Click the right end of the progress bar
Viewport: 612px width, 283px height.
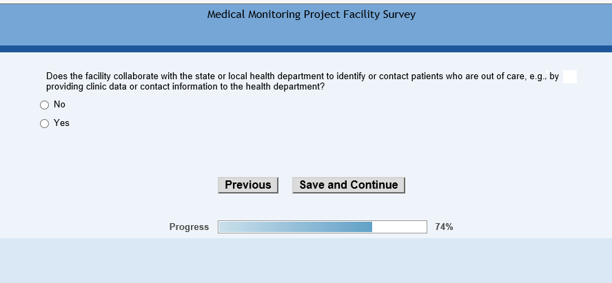tap(424, 227)
